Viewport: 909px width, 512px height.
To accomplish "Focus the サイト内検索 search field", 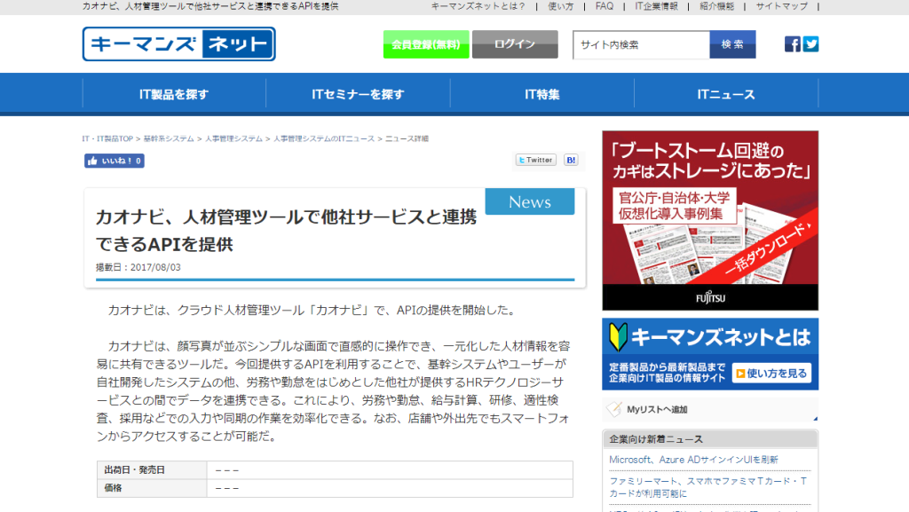I will coord(641,44).
